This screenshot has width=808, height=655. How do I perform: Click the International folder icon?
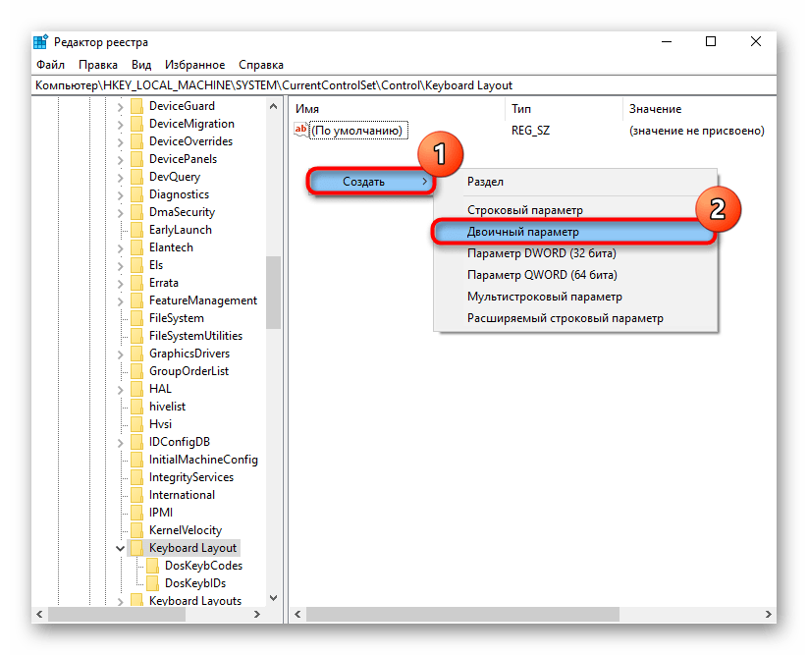[x=136, y=495]
